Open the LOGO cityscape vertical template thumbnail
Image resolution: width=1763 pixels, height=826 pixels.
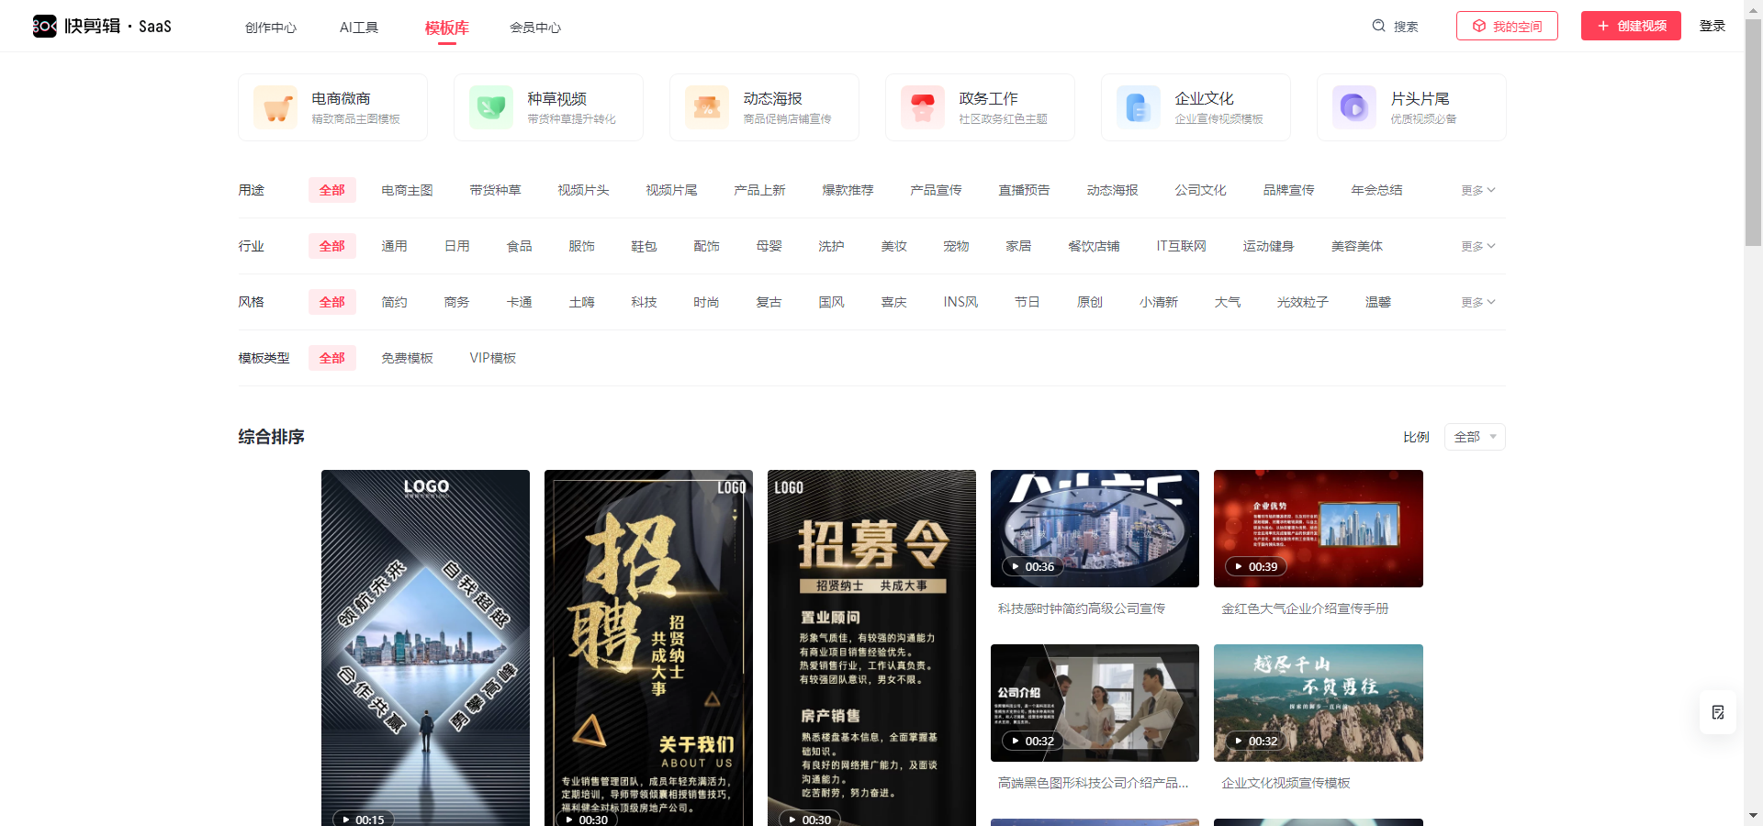pyautogui.click(x=425, y=648)
